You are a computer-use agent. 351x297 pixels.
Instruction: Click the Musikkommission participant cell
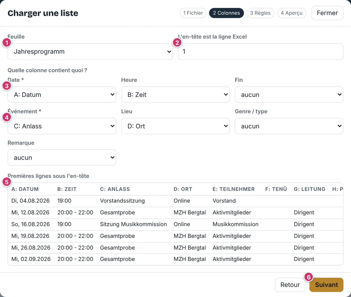(x=235, y=224)
